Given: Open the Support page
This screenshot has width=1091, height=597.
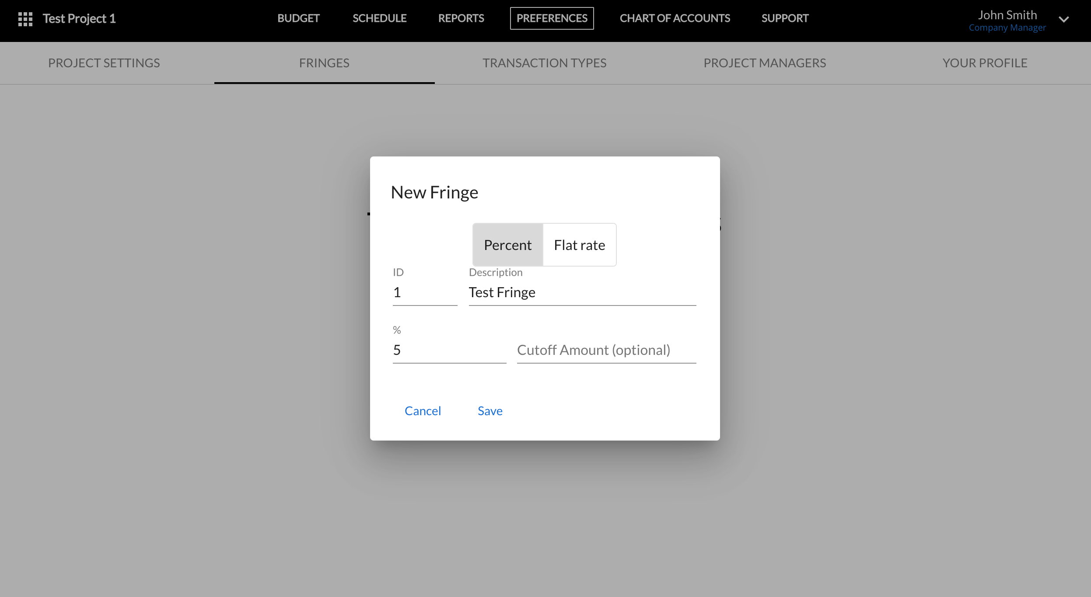Looking at the screenshot, I should (785, 18).
